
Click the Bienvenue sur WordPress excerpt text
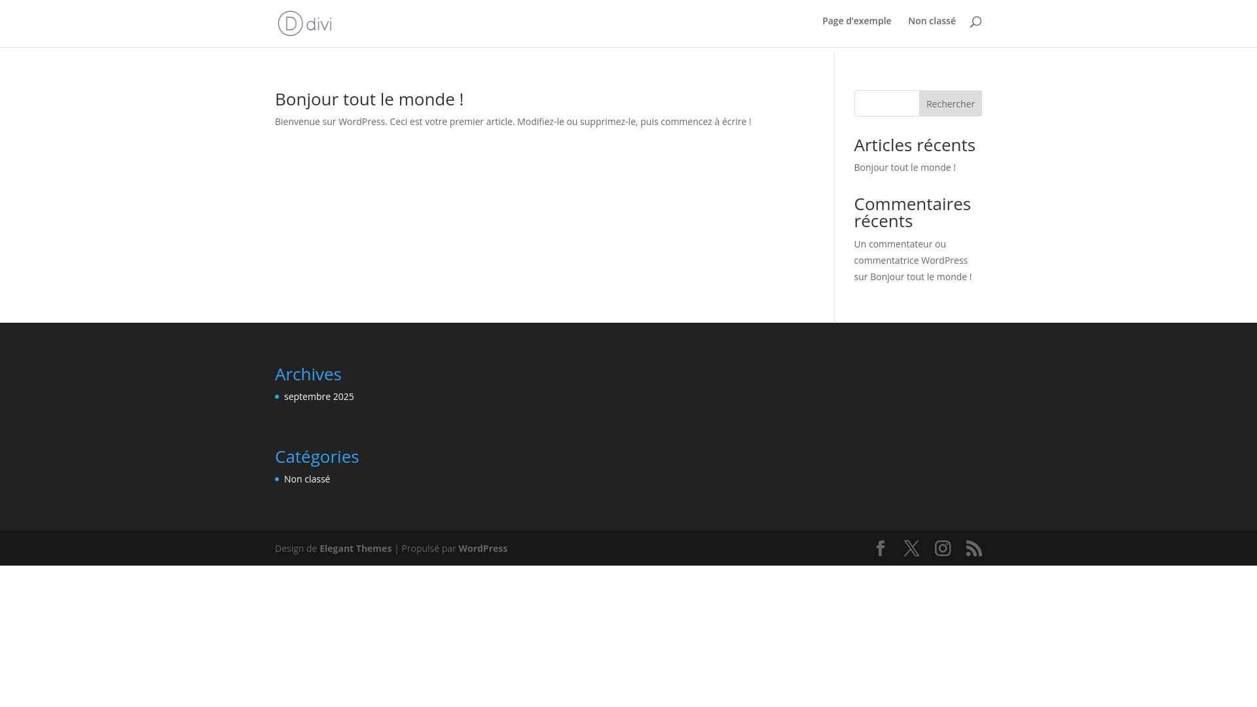pyautogui.click(x=513, y=122)
